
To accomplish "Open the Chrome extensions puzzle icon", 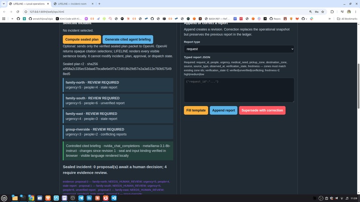I will (332, 12).
